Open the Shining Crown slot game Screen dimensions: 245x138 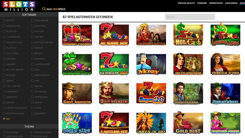coord(77,34)
